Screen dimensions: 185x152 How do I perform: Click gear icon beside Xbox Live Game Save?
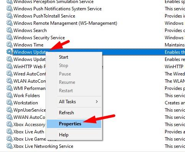coord(9,139)
